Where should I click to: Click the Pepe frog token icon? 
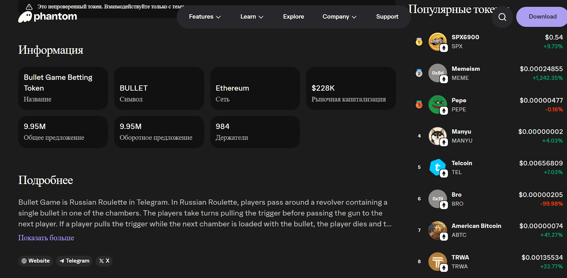point(437,104)
